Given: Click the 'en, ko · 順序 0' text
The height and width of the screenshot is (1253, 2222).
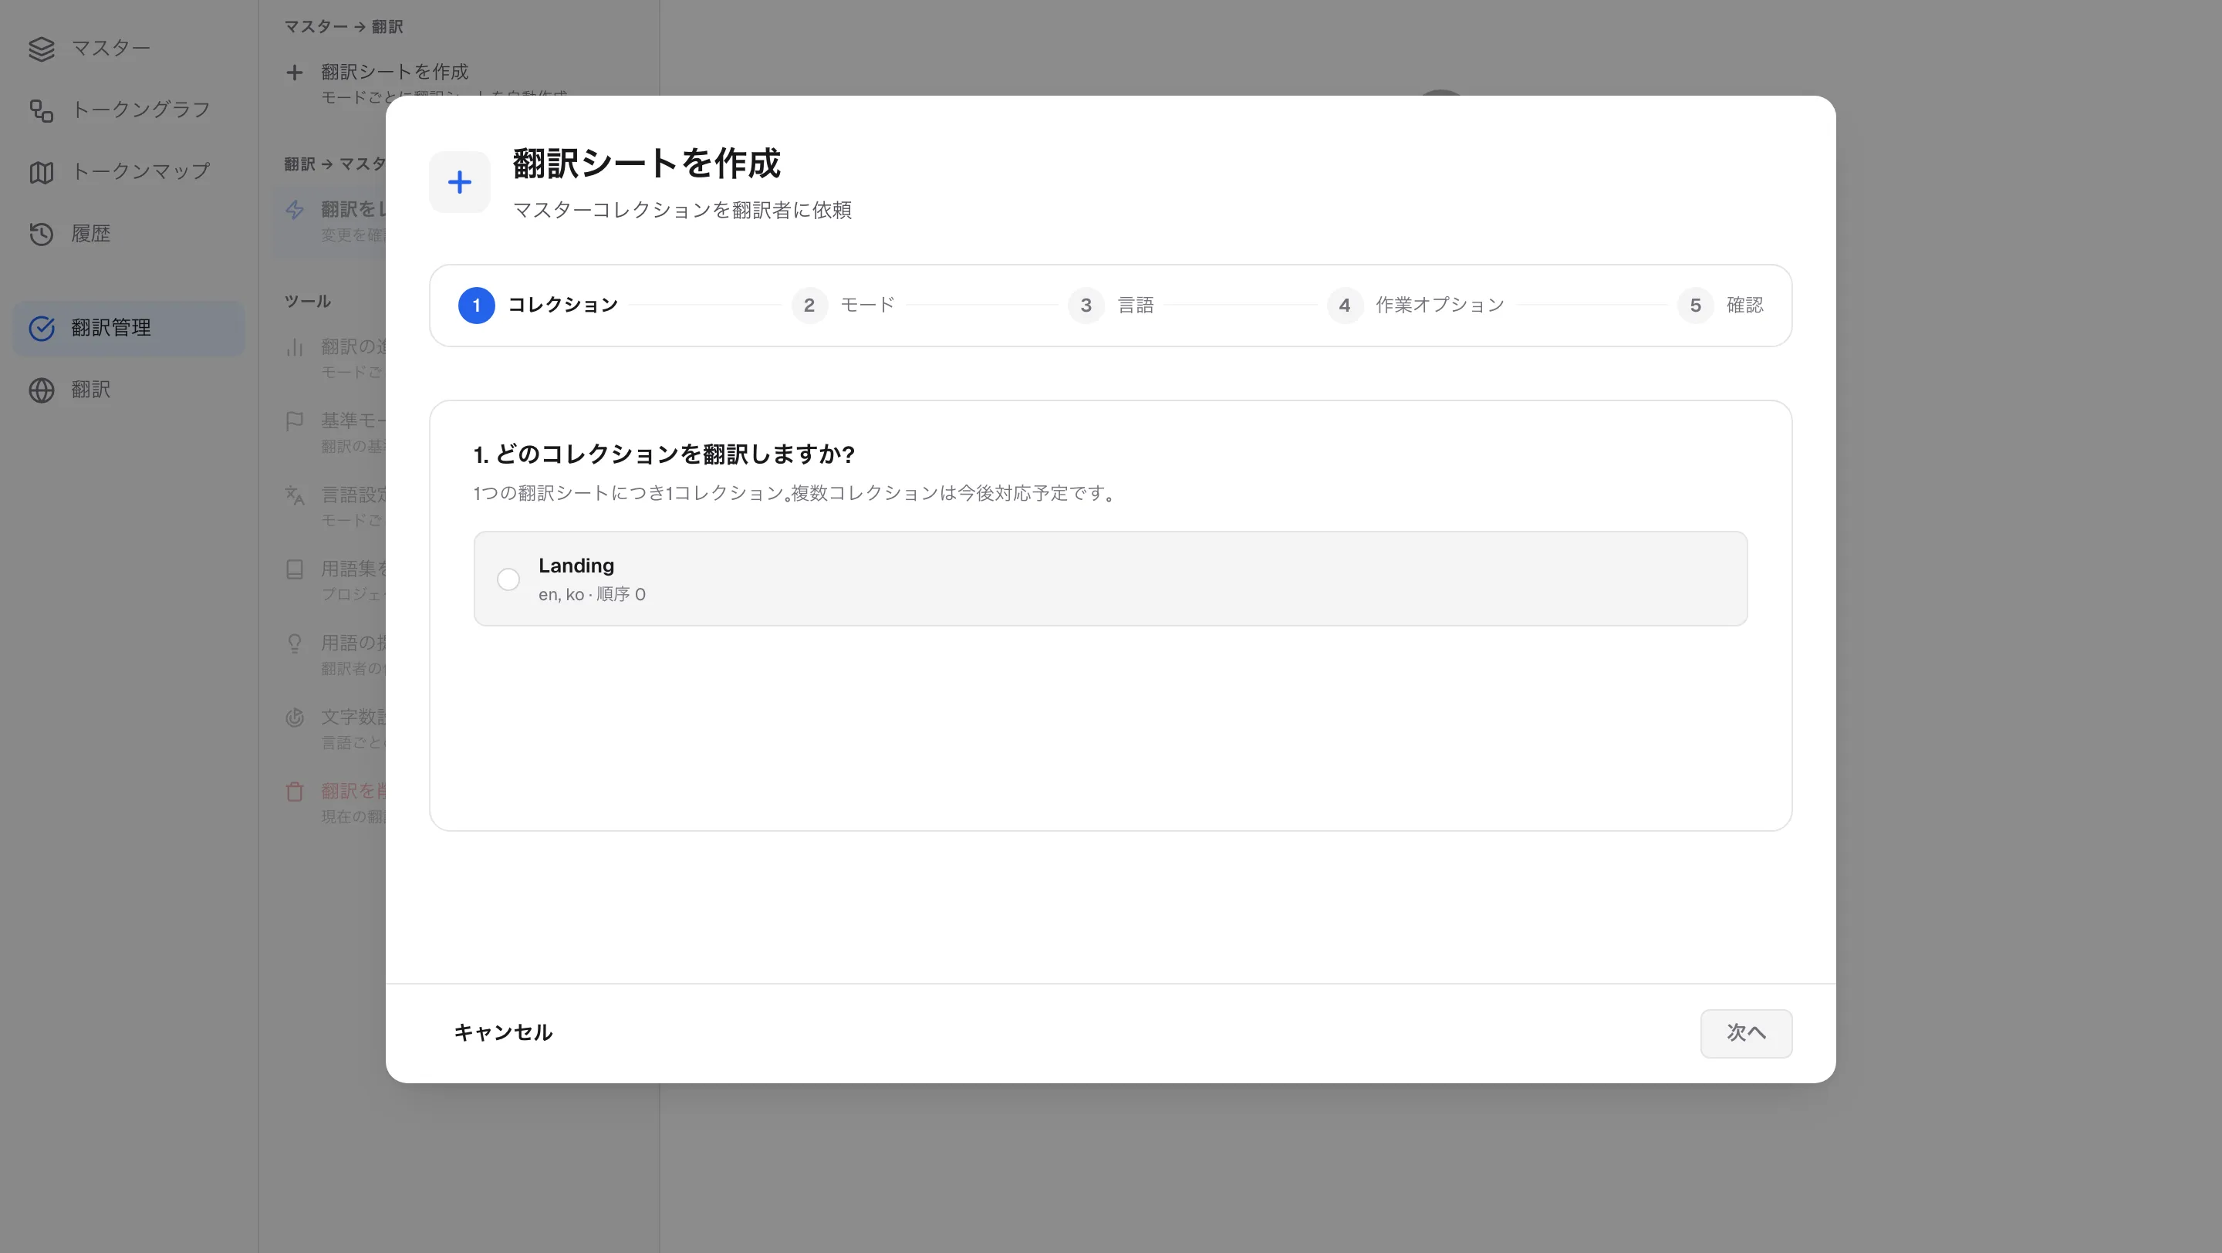Looking at the screenshot, I should tap(592, 594).
